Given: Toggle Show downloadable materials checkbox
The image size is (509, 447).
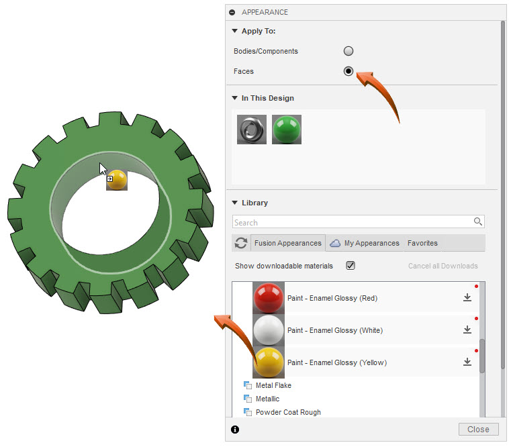Looking at the screenshot, I should [350, 266].
